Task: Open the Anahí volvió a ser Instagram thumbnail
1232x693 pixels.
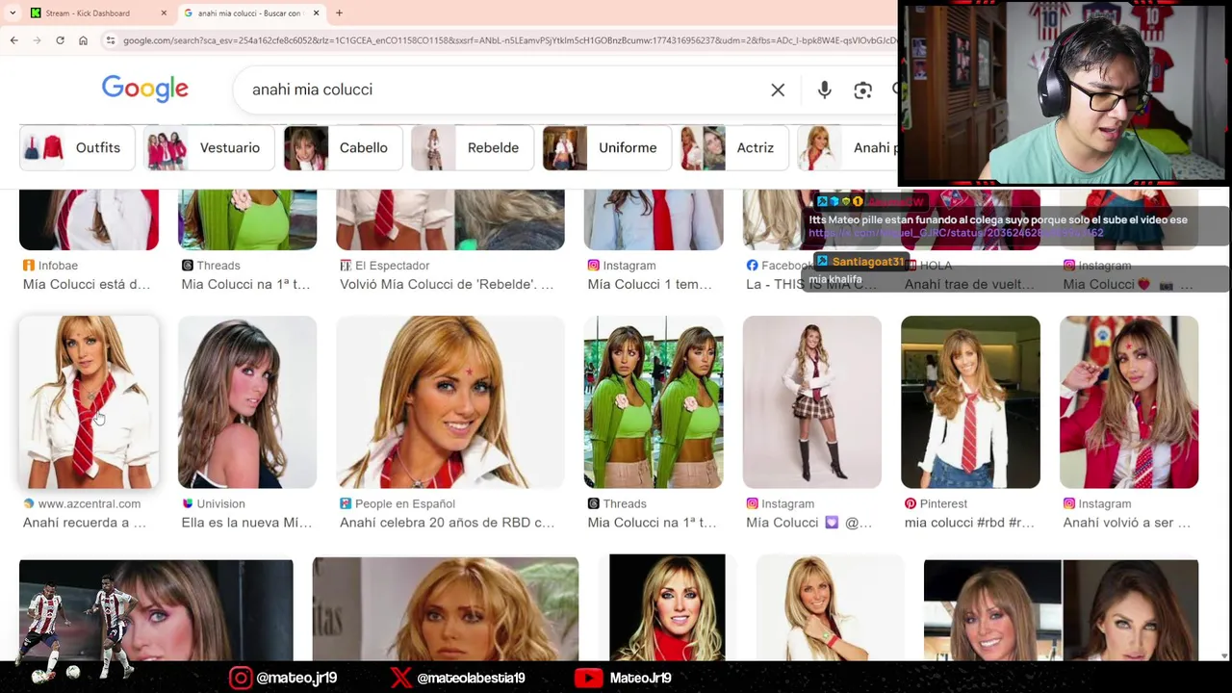Action: pos(1129,401)
